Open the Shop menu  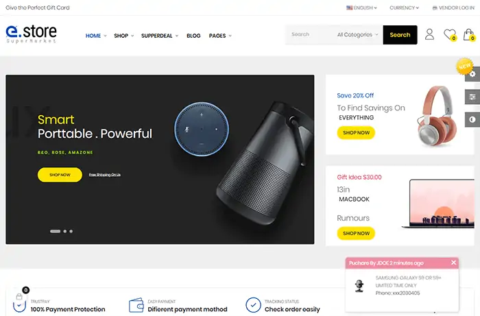pyautogui.click(x=123, y=36)
